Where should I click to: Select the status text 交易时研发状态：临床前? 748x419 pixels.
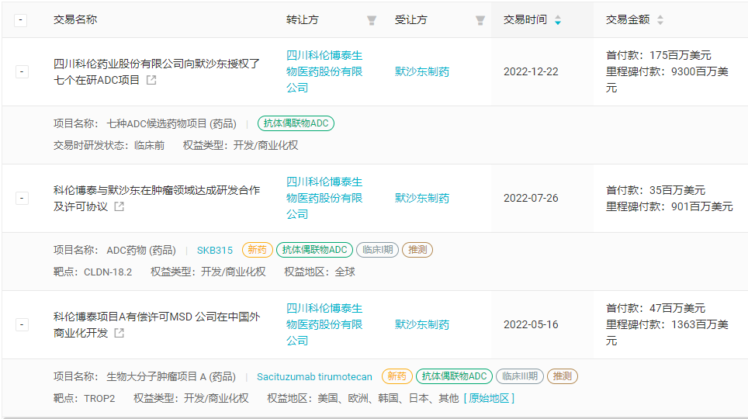[109, 146]
